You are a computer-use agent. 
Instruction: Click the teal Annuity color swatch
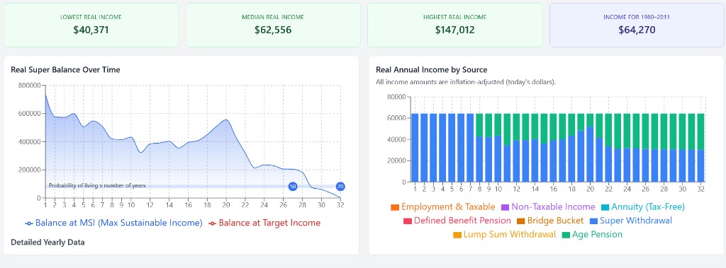(605, 207)
